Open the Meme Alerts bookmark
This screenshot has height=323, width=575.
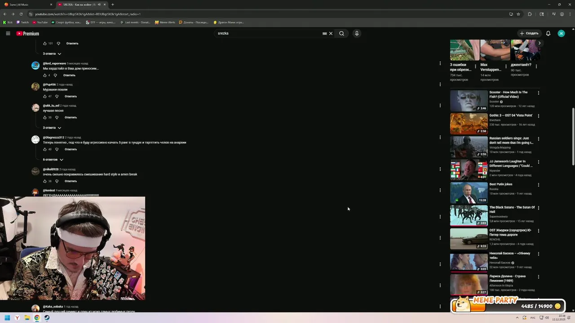tap(165, 22)
